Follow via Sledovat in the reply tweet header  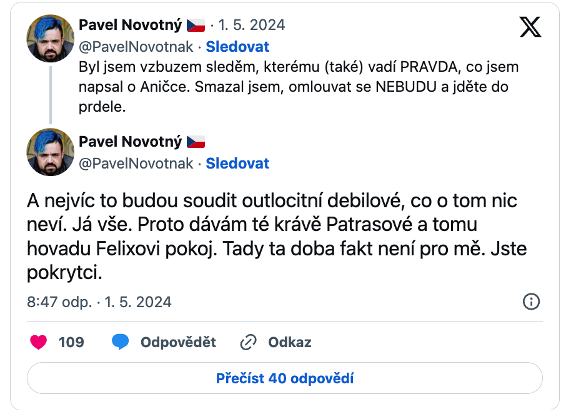point(237,164)
